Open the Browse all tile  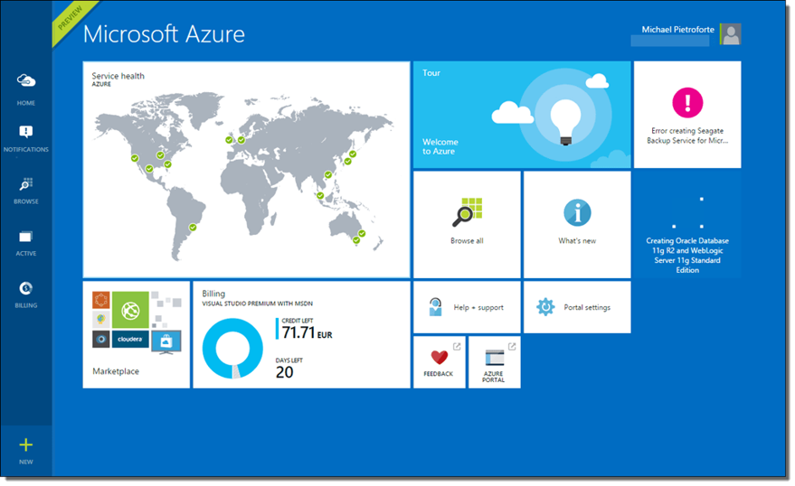tap(467, 224)
